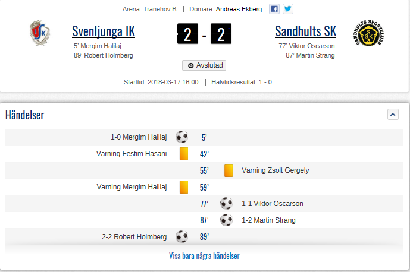Click the Sandhults SK club logo

[369, 34]
